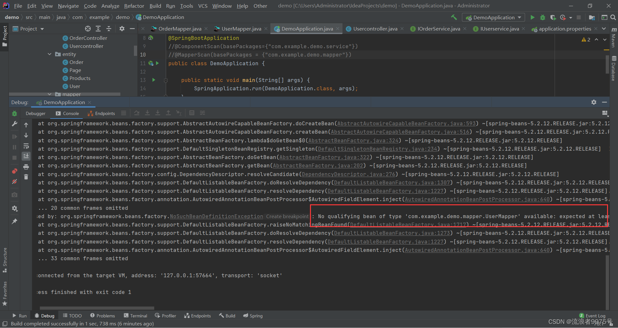Open the VCS menu
618x328 pixels.
point(203,6)
